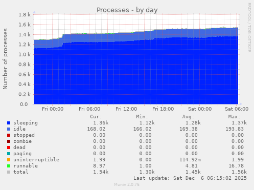Click the 'Sat 06:00' time axis label
The width and height of the screenshot is (254, 190).
tap(237, 109)
